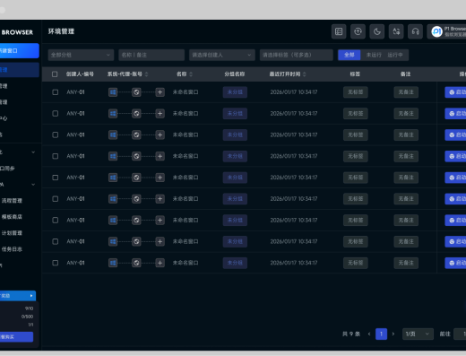The height and width of the screenshot is (356, 466).
Task: Focus the 名称 | 备注 search input
Action: pyautogui.click(x=151, y=55)
